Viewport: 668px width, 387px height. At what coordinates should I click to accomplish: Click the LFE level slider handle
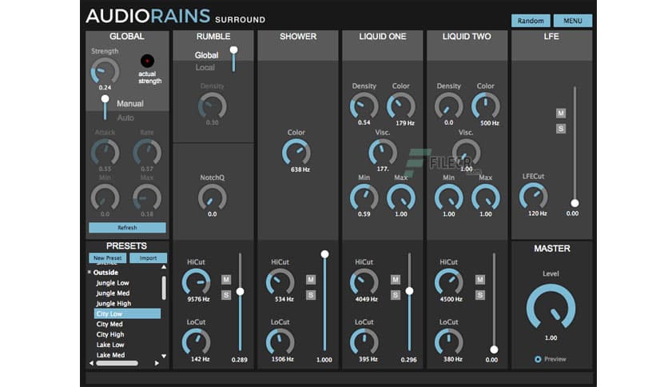pos(575,203)
